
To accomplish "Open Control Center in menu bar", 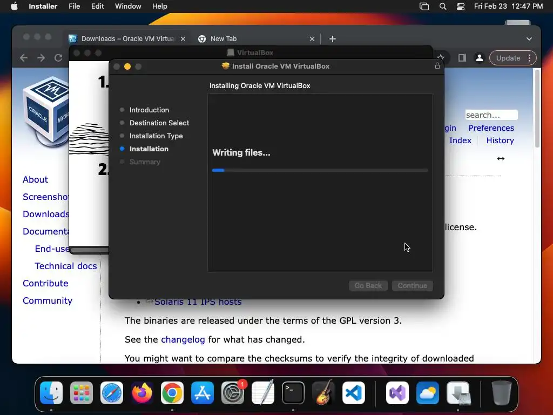I will coord(461,6).
